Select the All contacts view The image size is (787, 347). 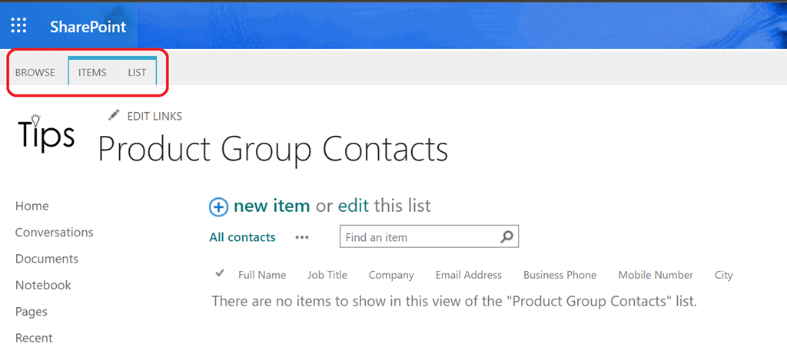[242, 237]
